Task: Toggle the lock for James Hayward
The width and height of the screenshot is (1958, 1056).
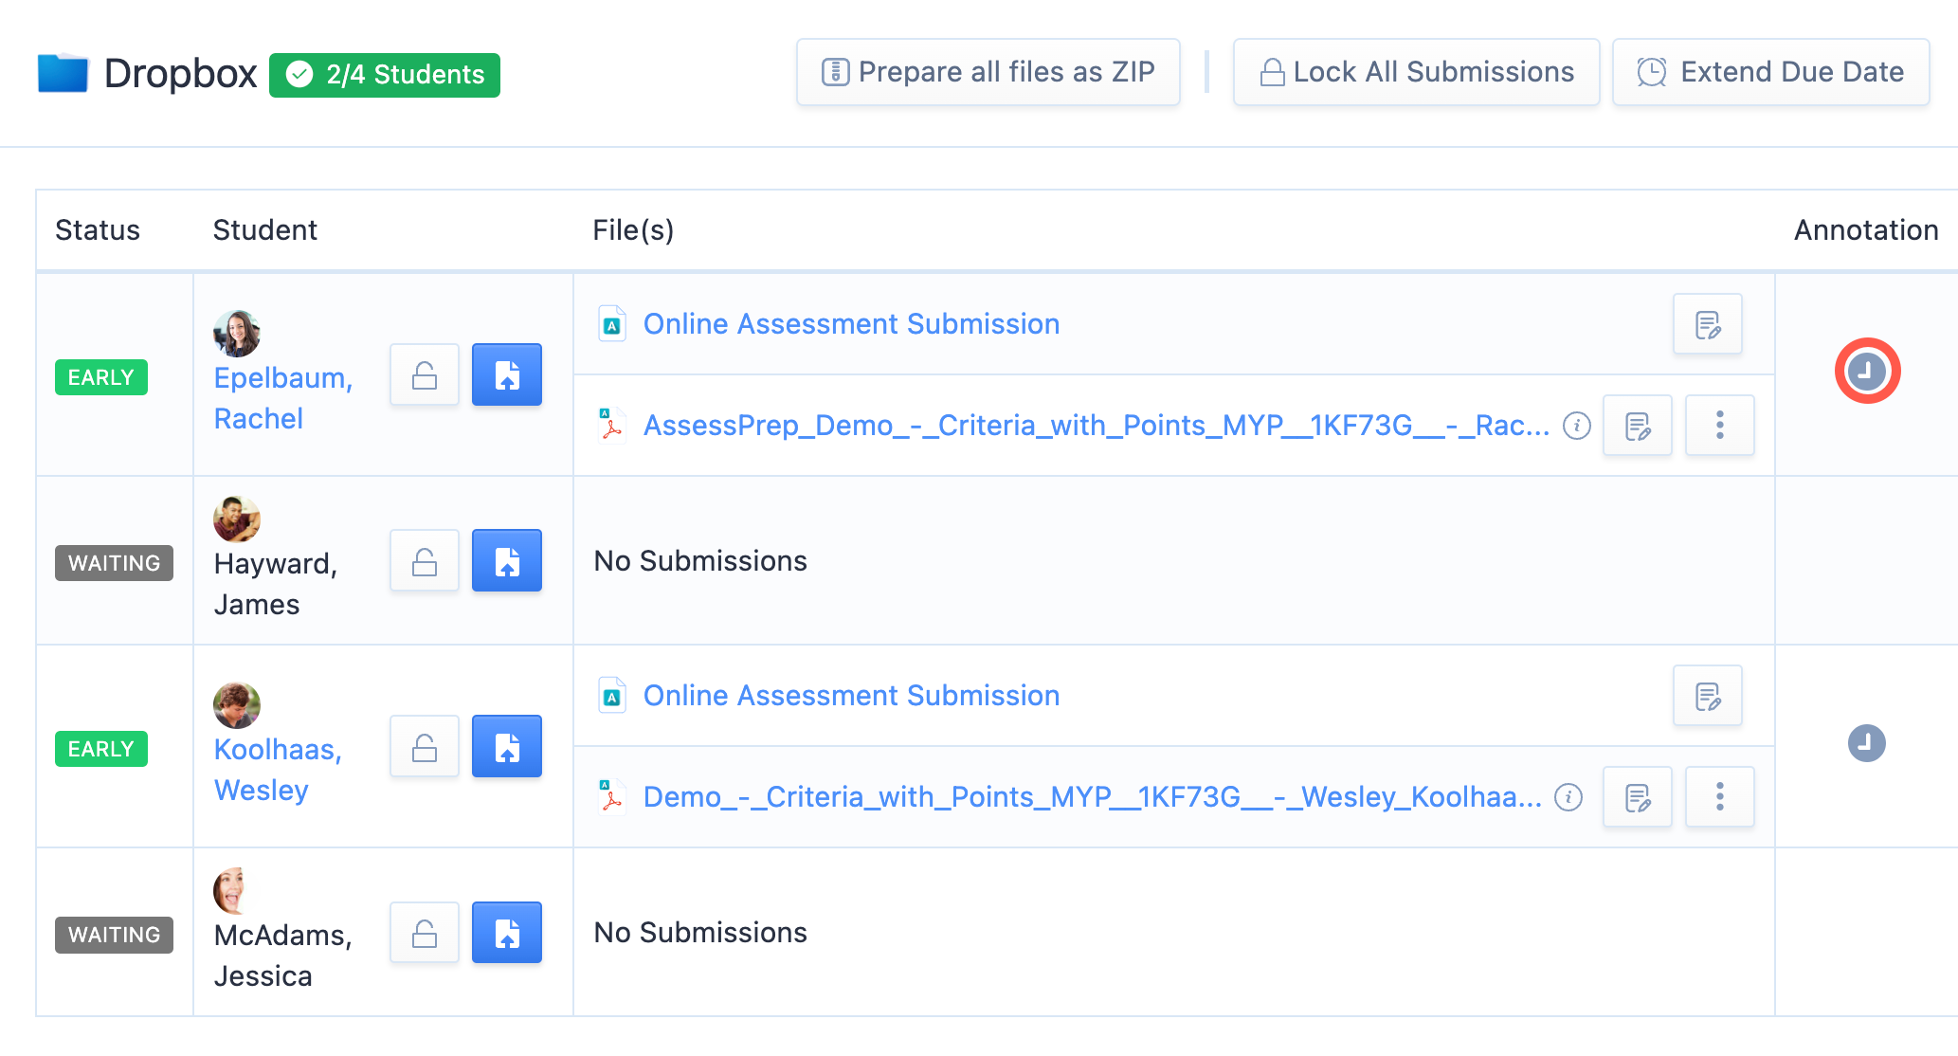Action: pos(424,560)
